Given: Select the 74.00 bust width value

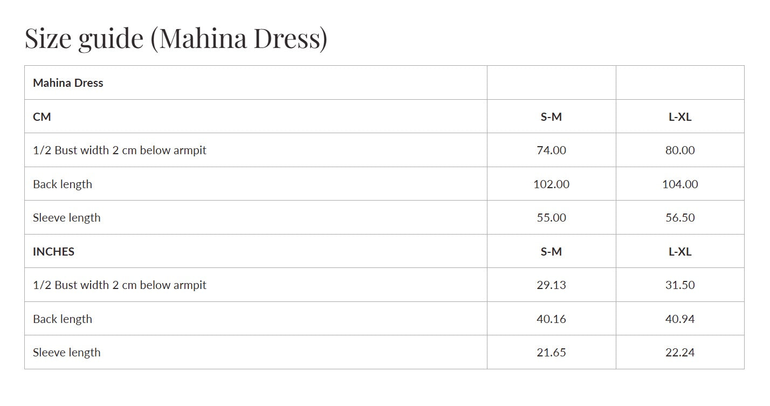Looking at the screenshot, I should click(551, 150).
